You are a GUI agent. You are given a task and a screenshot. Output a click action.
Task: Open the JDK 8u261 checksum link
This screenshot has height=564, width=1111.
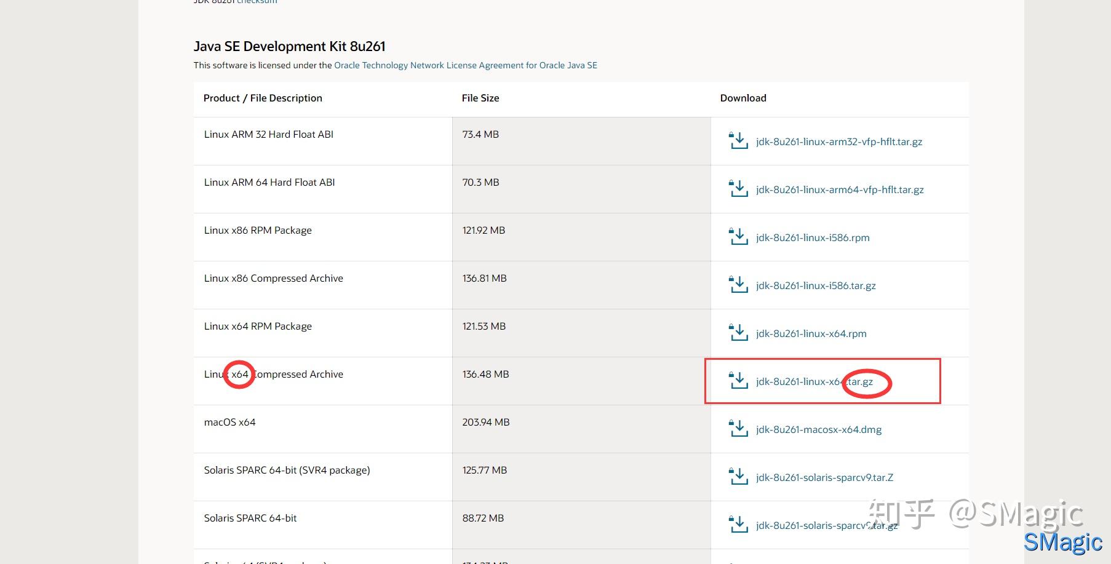(257, 2)
